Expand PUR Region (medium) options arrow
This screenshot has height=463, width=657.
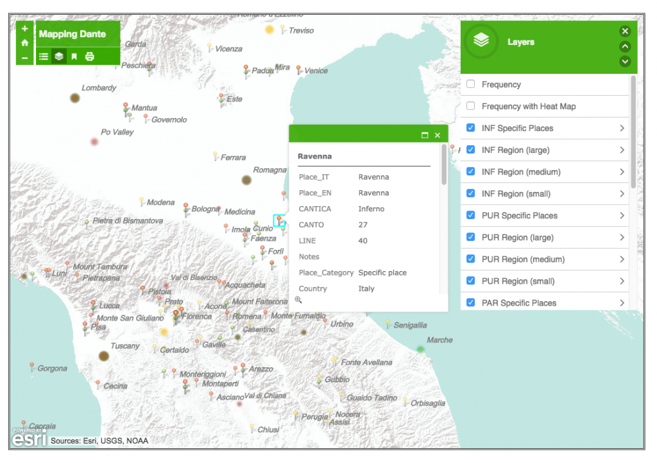pos(622,259)
